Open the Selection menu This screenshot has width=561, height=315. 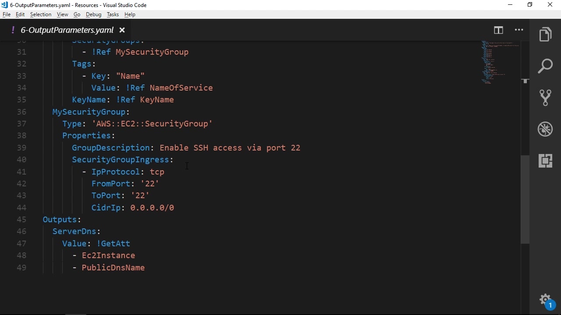41,14
